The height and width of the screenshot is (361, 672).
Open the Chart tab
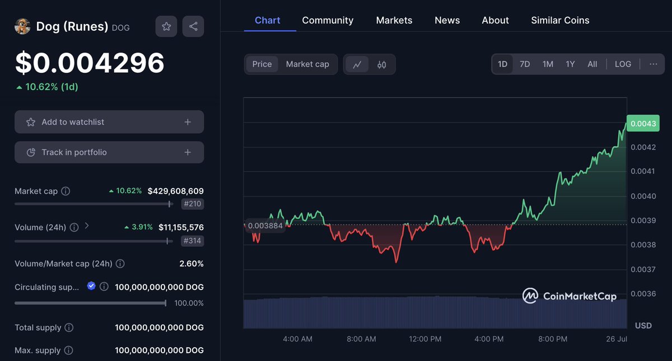[268, 20]
